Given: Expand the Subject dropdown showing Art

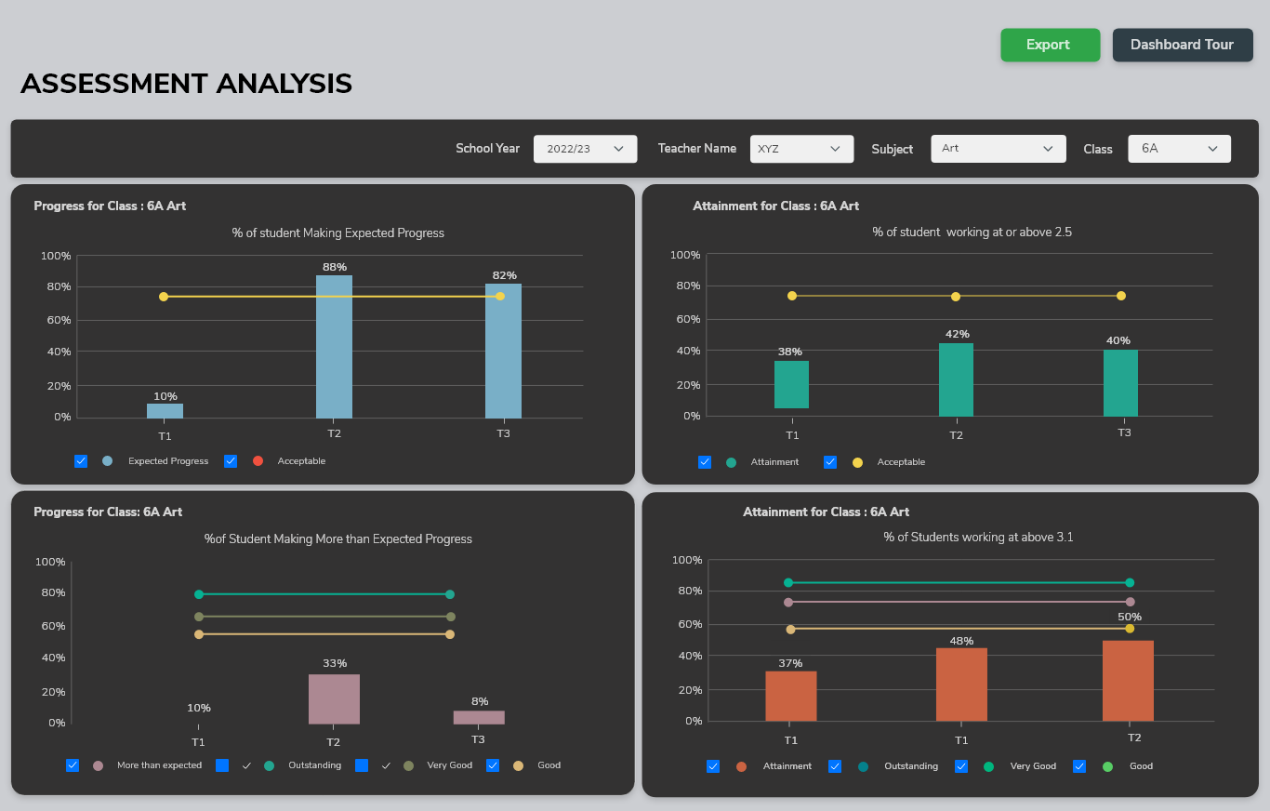Looking at the screenshot, I should click(x=999, y=149).
